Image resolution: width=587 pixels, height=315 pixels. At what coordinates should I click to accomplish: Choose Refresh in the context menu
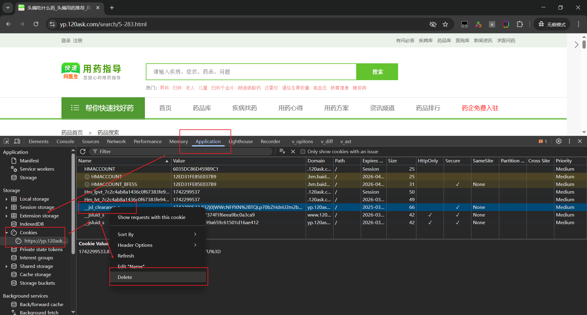coord(157,256)
